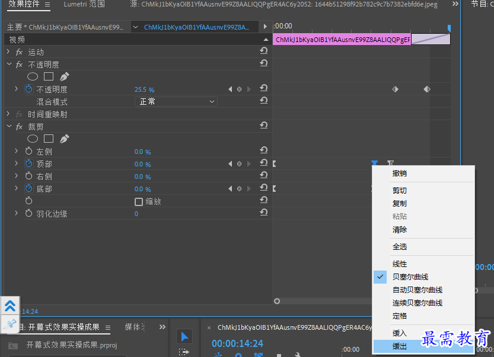Reset the 缩放 crop option
Image resolution: width=494 pixels, height=357 pixels.
pos(264,200)
